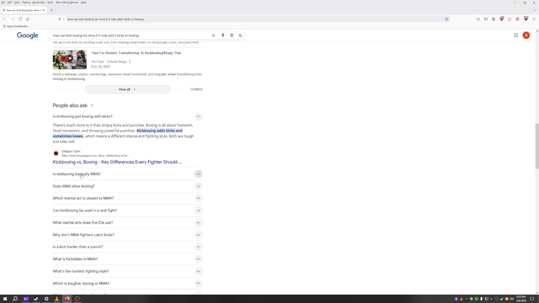Clear the Google search box with the X
This screenshot has height=303, width=539.
click(x=213, y=35)
